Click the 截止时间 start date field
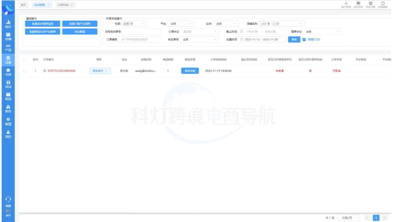 (252, 31)
